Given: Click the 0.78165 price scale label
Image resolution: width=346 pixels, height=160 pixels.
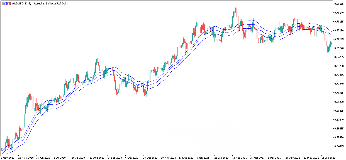Looking at the screenshot, I should (x=339, y=21).
